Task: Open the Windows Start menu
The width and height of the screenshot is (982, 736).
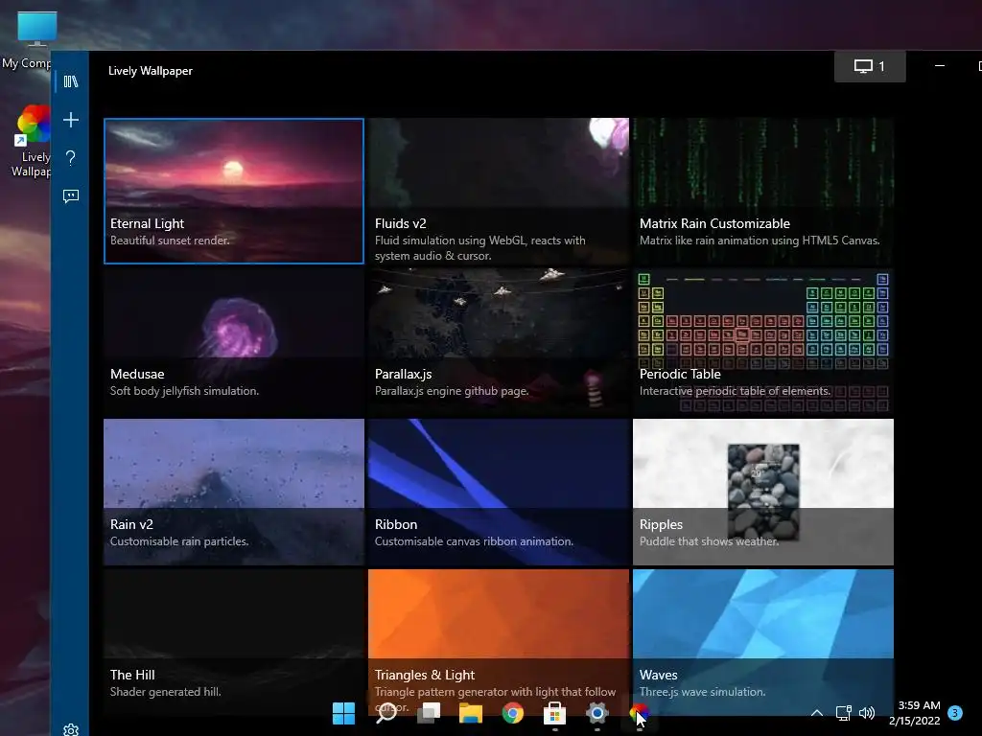Action: [344, 713]
